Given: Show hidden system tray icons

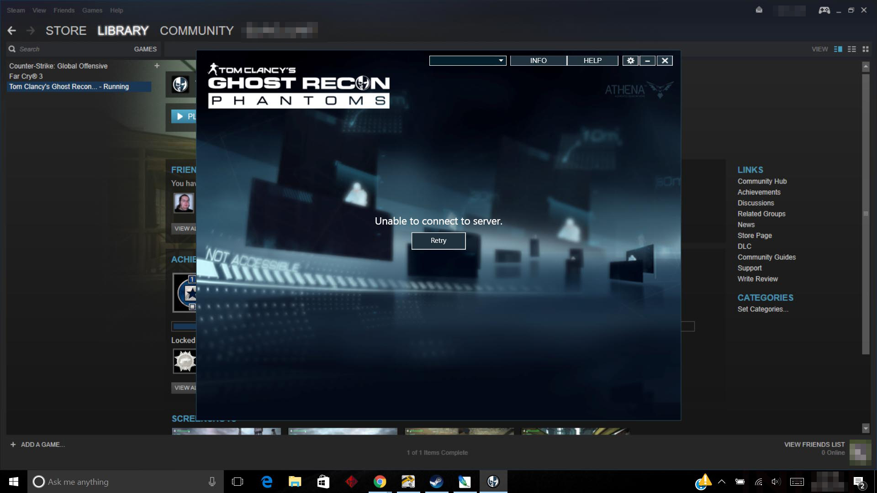Looking at the screenshot, I should 722,482.
